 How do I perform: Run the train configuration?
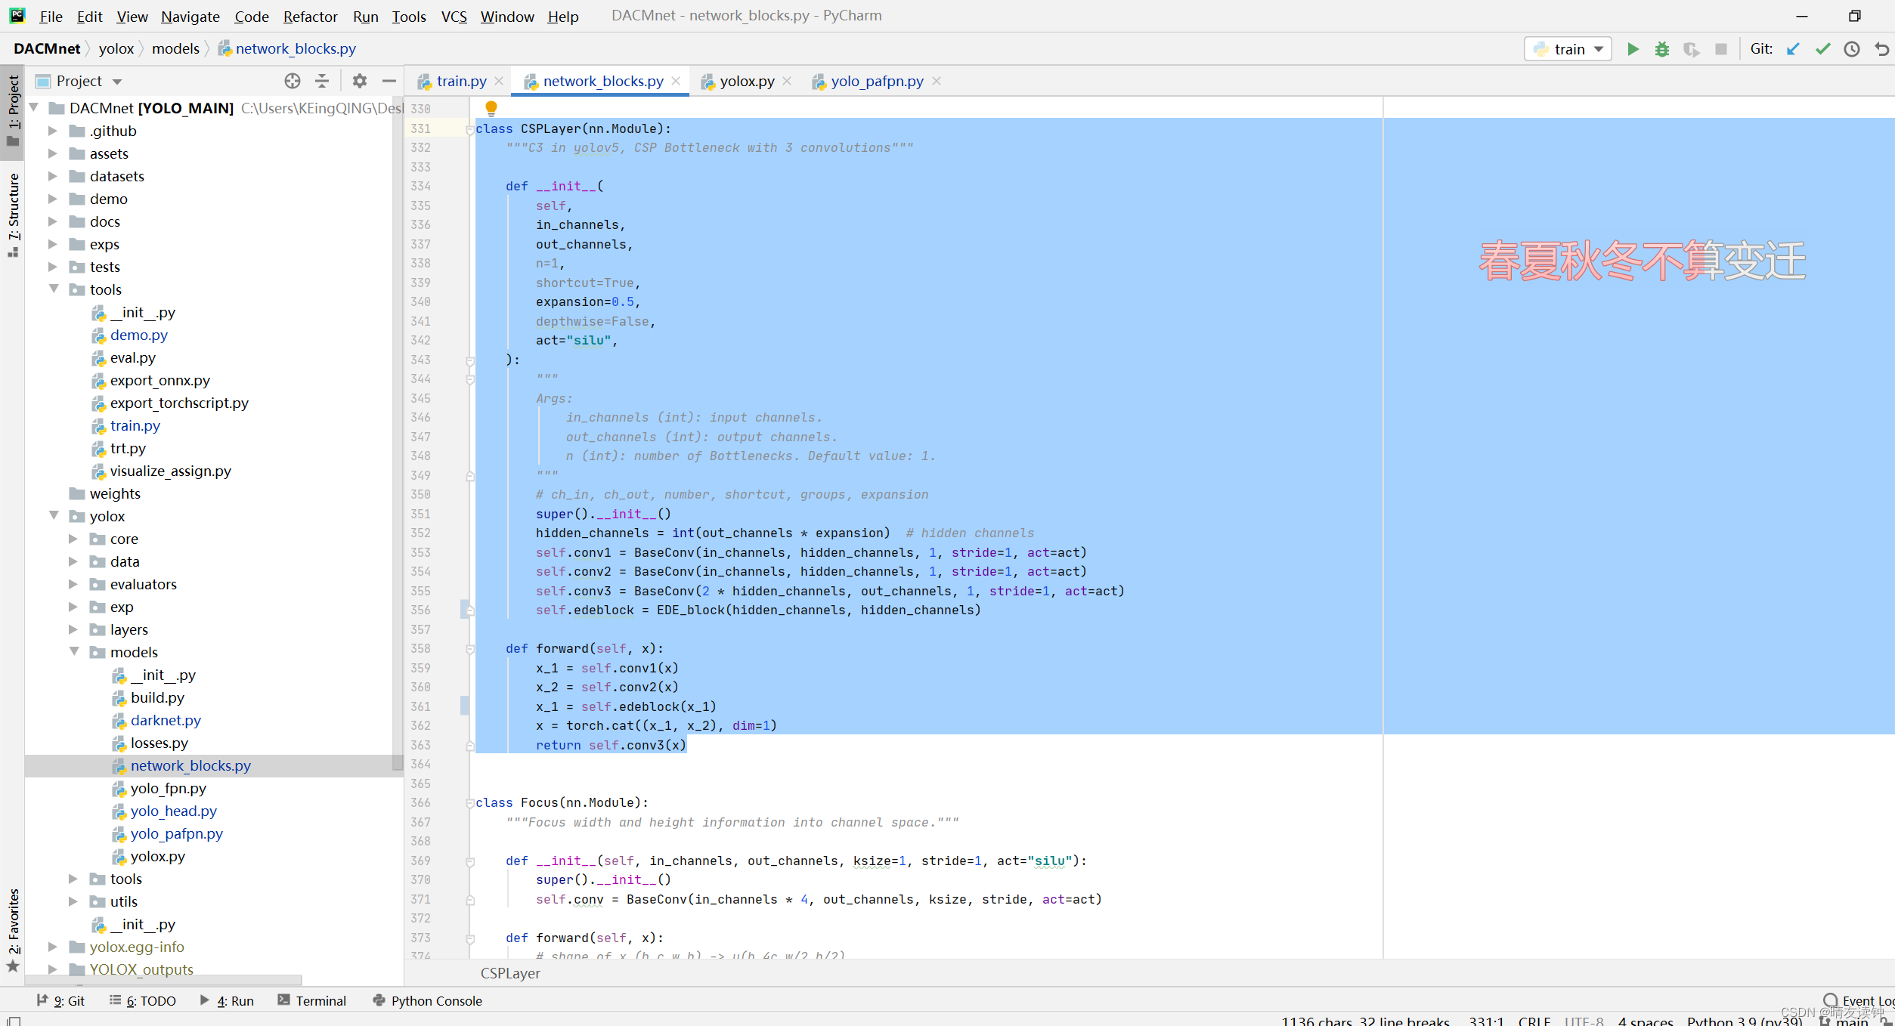[1633, 49]
